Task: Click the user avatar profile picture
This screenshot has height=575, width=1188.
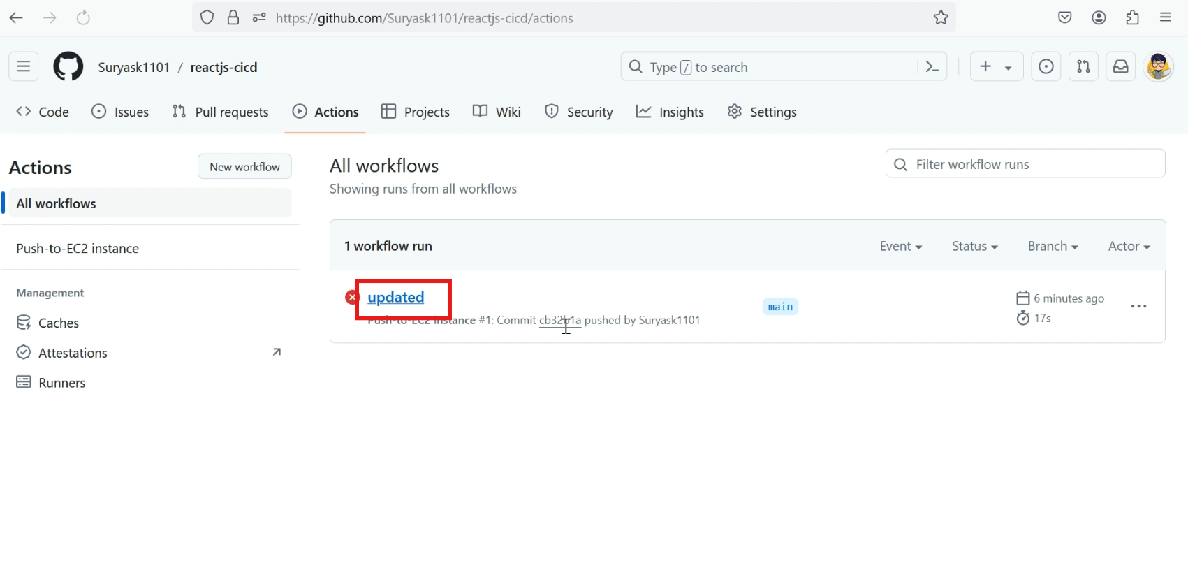Action: tap(1158, 67)
